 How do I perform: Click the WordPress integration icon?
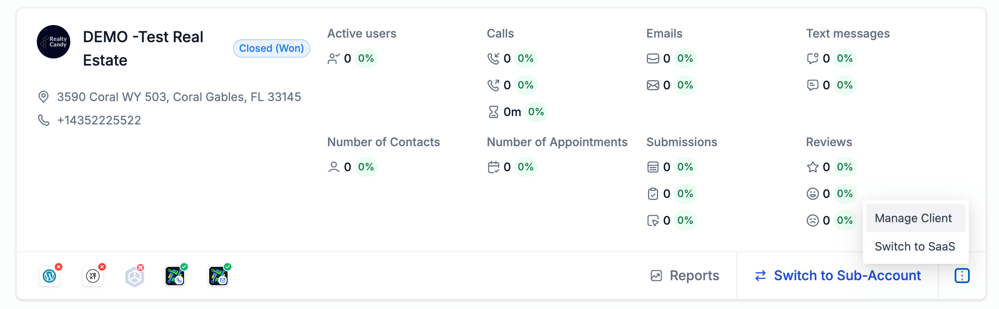tap(50, 276)
